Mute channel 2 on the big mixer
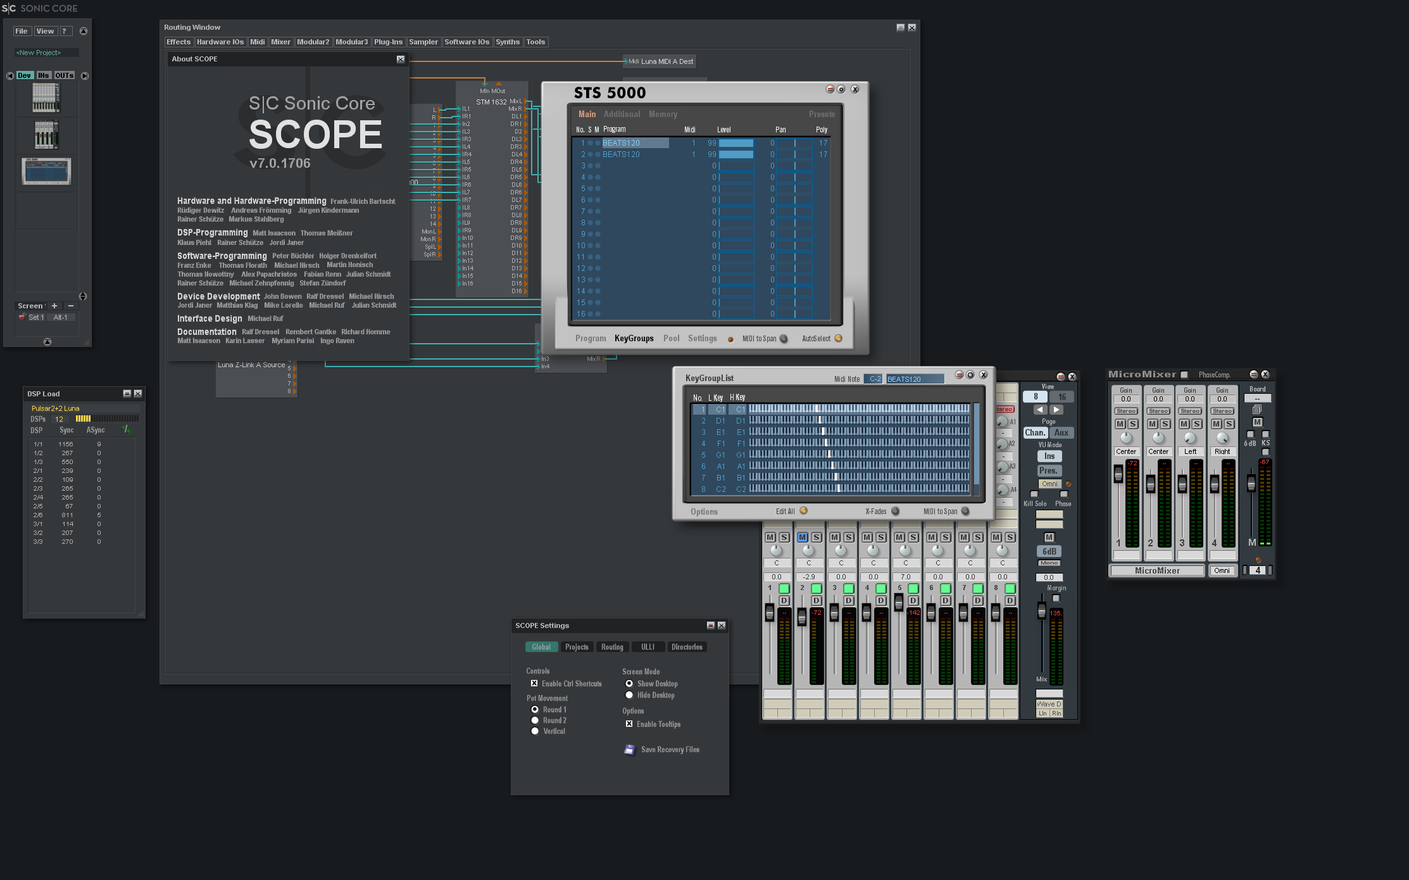Viewport: 1409px width, 880px height. pos(803,537)
